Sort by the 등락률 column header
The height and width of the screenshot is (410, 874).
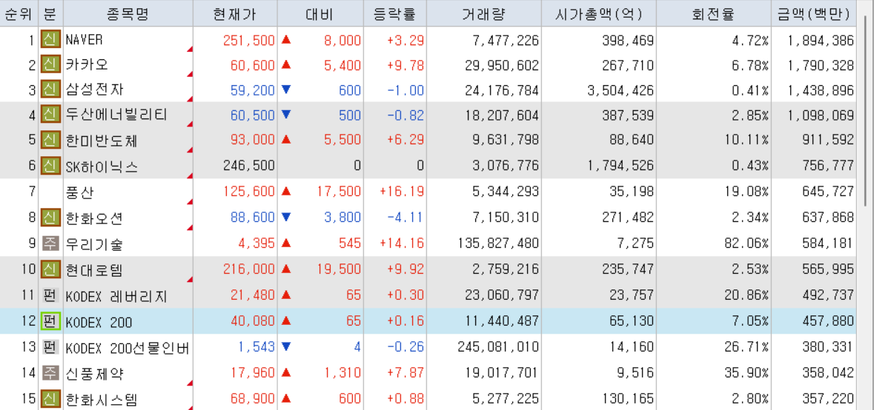click(x=394, y=14)
